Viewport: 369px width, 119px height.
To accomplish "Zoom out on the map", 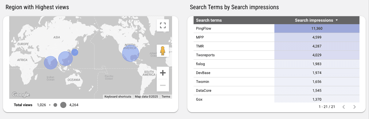I will [163, 85].
